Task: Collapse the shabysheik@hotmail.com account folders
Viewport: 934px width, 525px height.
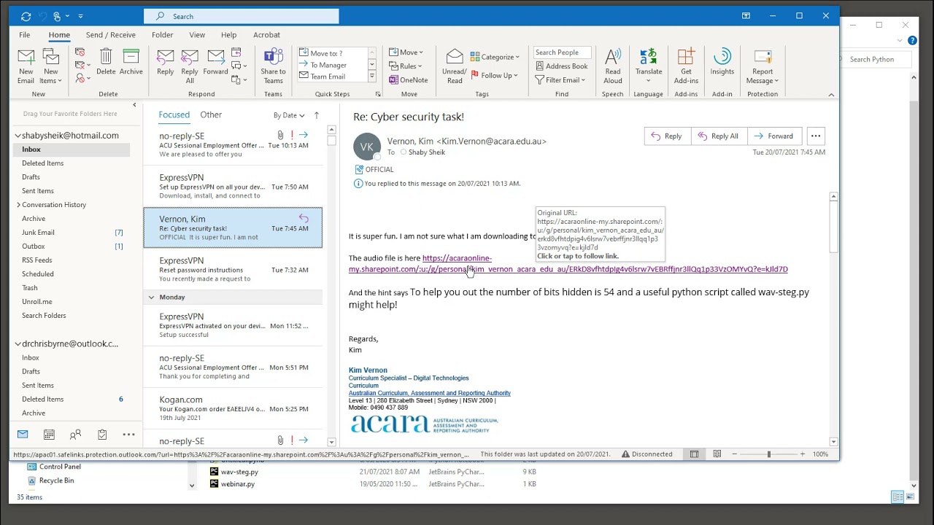Action: point(18,136)
